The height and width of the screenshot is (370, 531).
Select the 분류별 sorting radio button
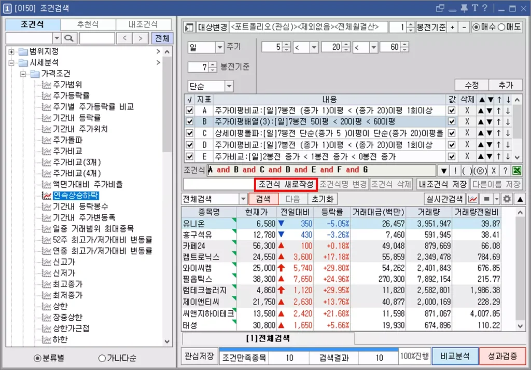[x=37, y=358]
